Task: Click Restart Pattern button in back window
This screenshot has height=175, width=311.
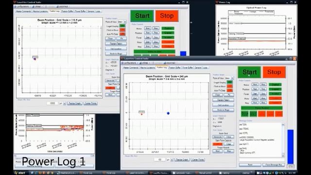Action: 116,44
